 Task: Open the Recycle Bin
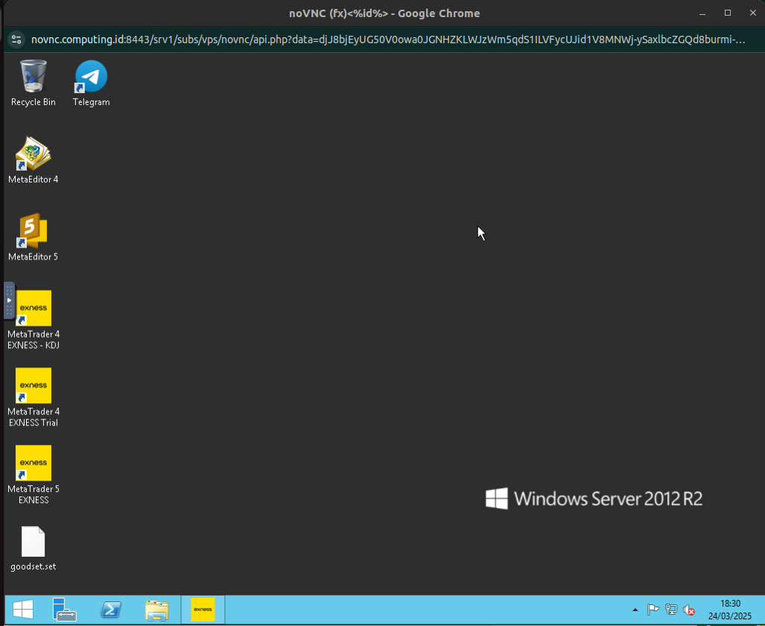pos(33,75)
